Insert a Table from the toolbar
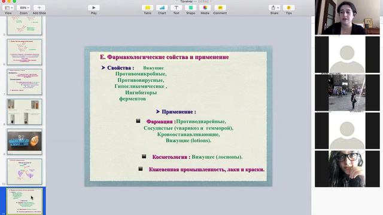 pyautogui.click(x=148, y=8)
